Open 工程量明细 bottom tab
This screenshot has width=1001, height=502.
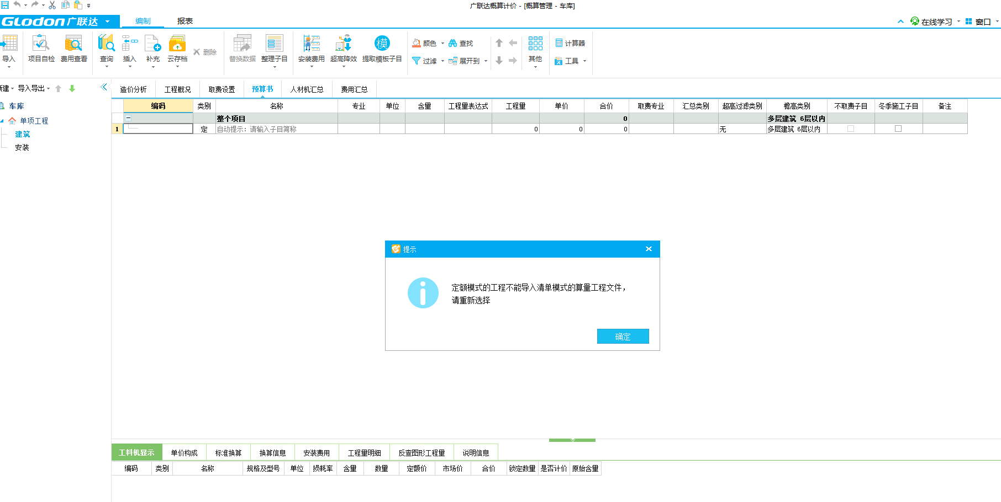point(365,453)
